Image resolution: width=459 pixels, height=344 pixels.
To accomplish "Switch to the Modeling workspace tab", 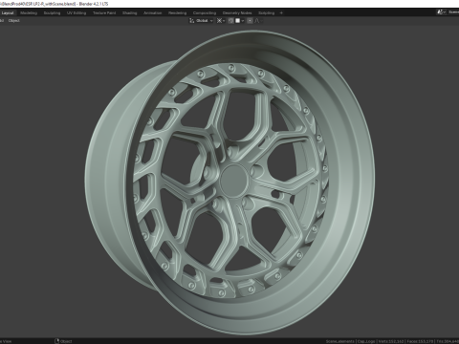I will tap(29, 13).
